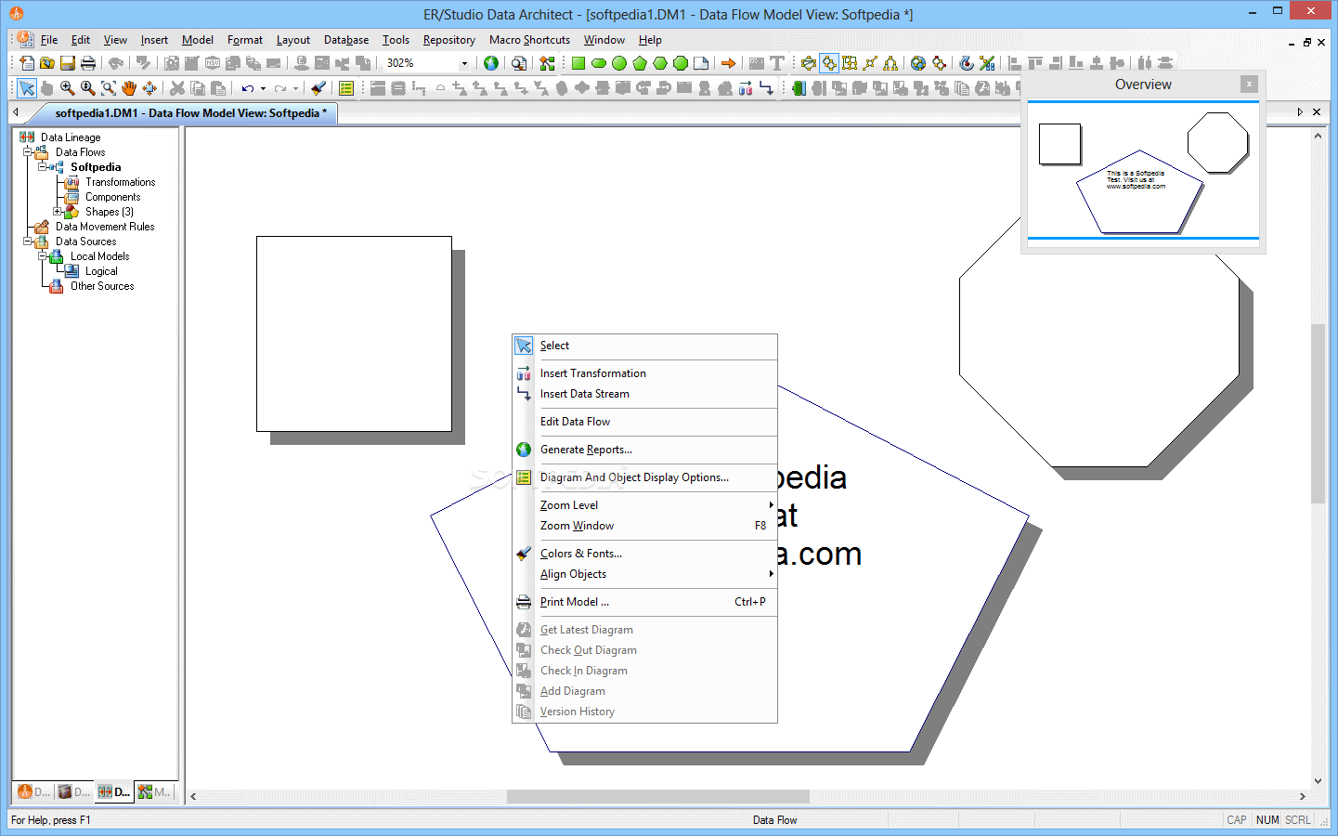The width and height of the screenshot is (1338, 836).
Task: Select the orange hand pan tool
Action: [129, 88]
